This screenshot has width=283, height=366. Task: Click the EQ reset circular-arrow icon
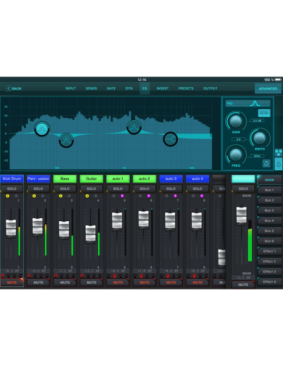266,164
